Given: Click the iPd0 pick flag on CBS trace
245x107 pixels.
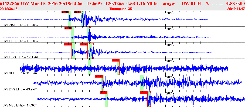Looking at the screenshot, I should point(68,28).
